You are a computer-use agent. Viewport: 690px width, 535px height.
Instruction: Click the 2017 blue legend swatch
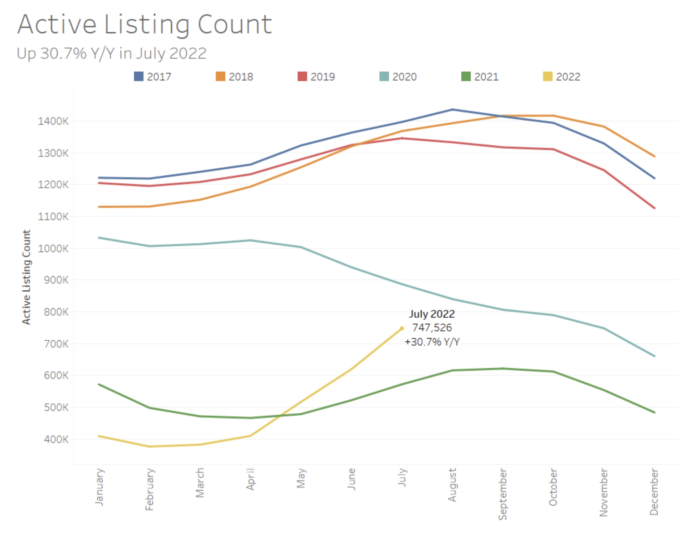(x=138, y=76)
